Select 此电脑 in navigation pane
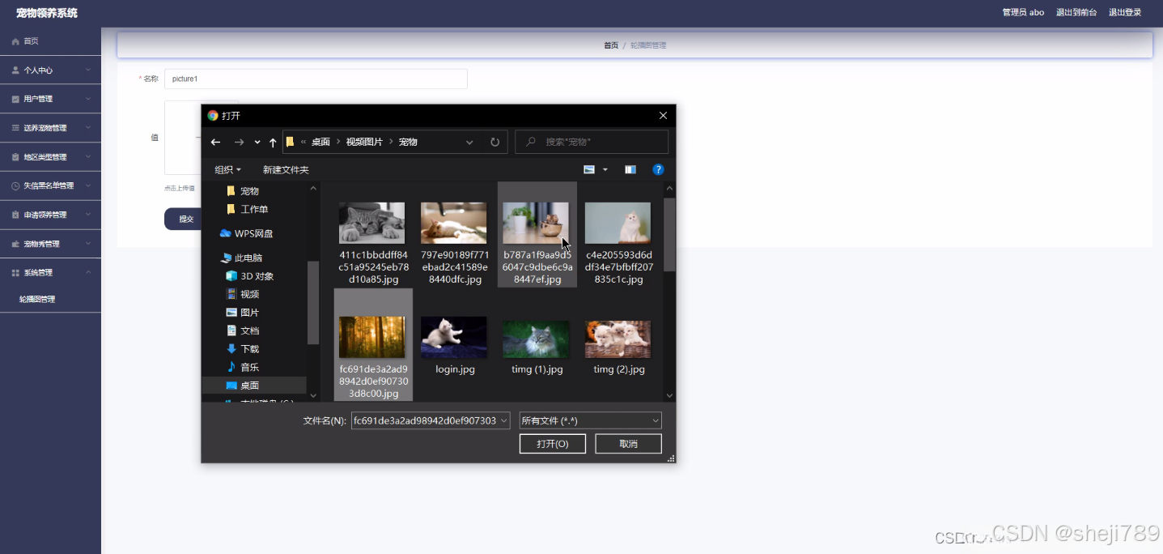This screenshot has height=554, width=1163. point(241,258)
